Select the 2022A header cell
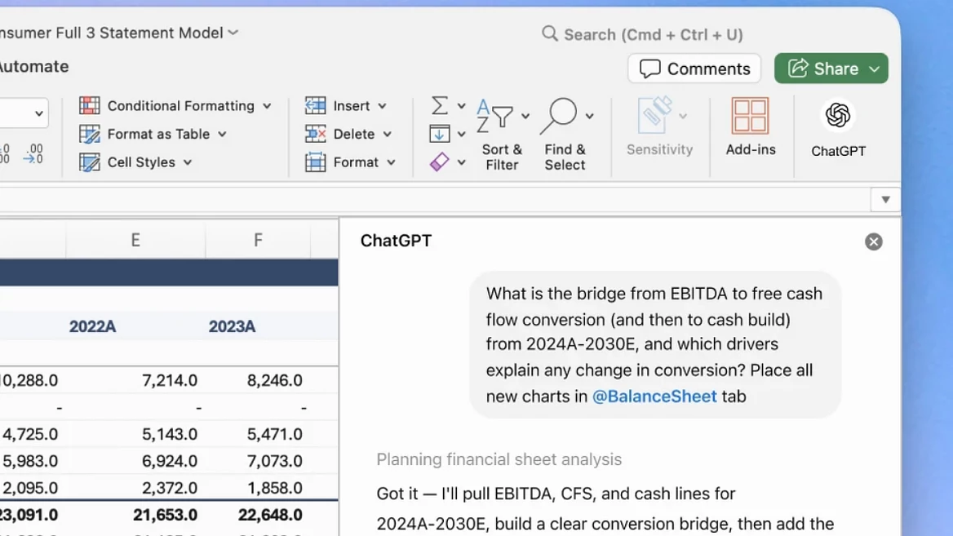953x536 pixels. coord(92,326)
